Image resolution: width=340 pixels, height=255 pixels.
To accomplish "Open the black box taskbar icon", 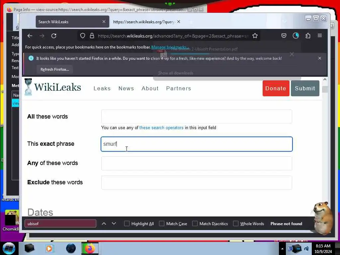I will 29,248.
